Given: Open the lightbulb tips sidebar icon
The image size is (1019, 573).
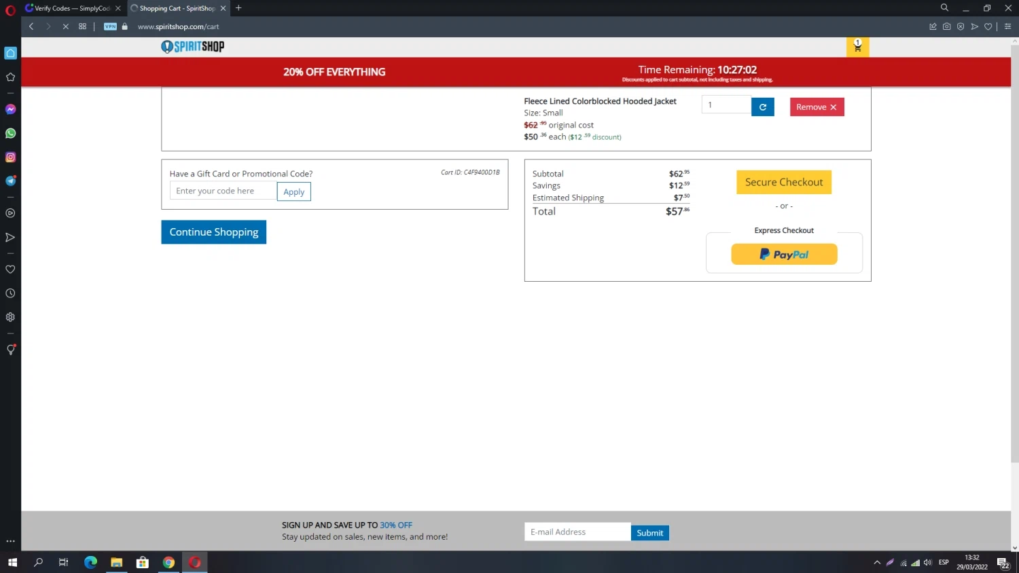Looking at the screenshot, I should (x=10, y=350).
